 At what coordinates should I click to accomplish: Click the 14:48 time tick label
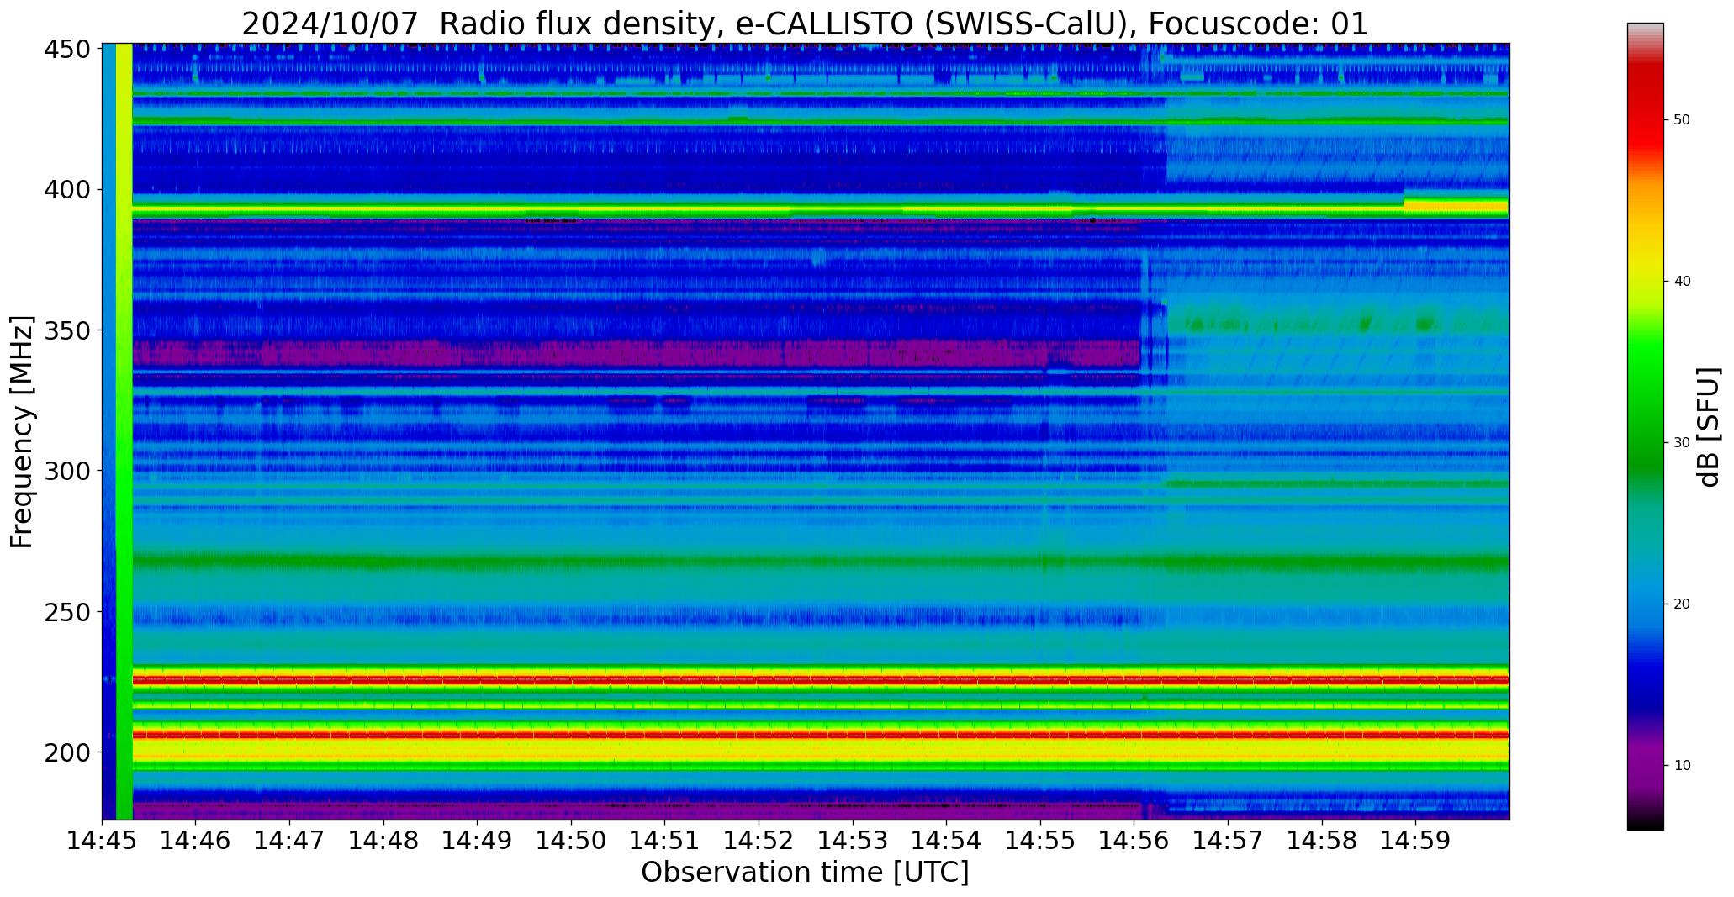point(383,839)
